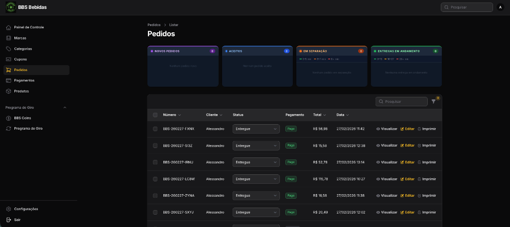Toggle the select-all orders checkbox
Image resolution: width=510 pixels, height=227 pixels.
click(155, 115)
